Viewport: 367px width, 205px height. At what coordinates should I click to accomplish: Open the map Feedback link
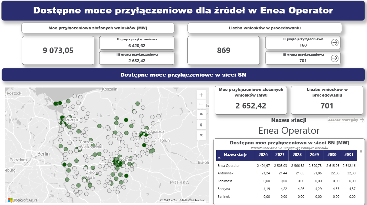coord(200,200)
